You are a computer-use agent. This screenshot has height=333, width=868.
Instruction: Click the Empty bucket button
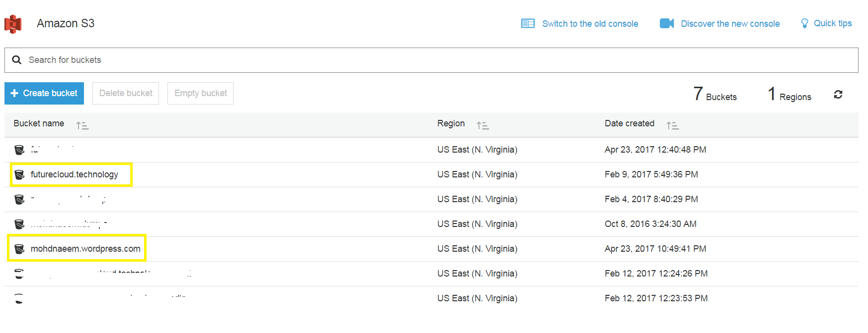pos(200,93)
